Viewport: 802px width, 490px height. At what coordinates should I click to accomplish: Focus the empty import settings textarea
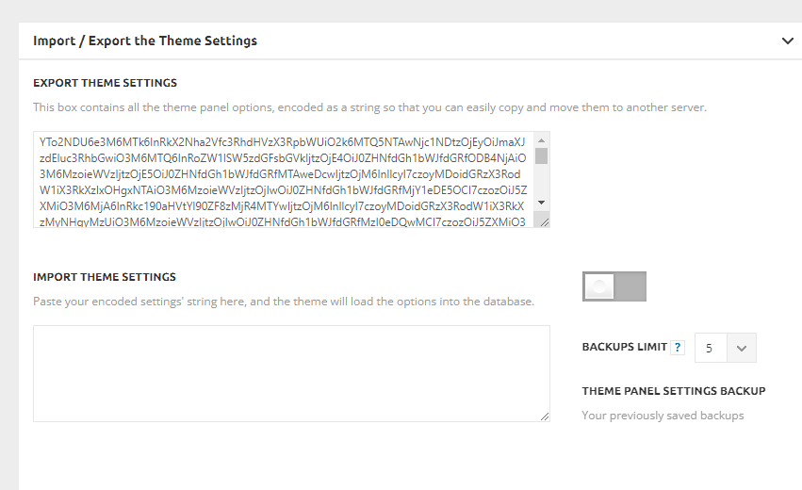pos(291,373)
